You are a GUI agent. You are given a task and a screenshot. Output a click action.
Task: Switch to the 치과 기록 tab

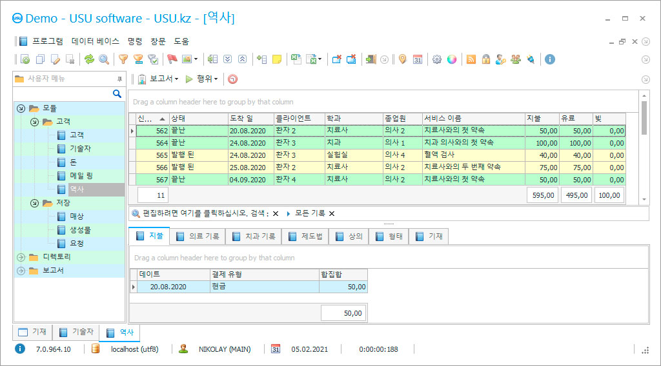[253, 236]
